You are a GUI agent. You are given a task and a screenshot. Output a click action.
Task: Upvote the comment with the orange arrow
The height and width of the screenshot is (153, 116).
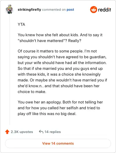(7, 132)
